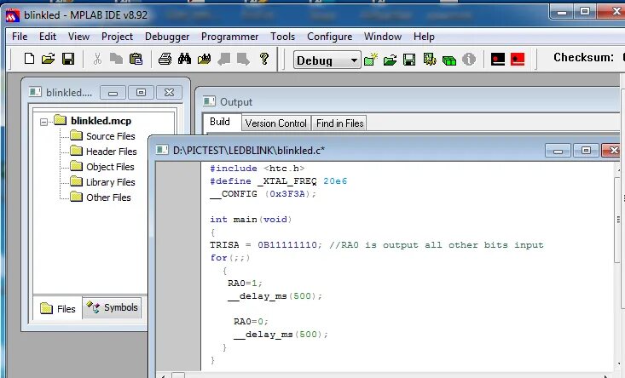Screen dimensions: 625x378
Task: Click the RA0=0; statement
Action: tap(252, 321)
